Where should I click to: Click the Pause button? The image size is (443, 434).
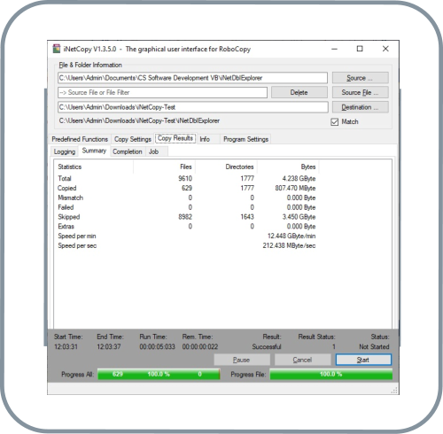pos(242,360)
